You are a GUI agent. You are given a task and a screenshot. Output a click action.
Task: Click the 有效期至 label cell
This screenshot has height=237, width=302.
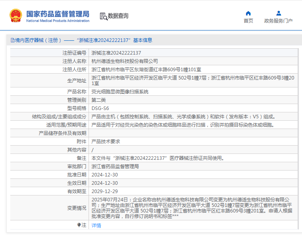point(49,191)
